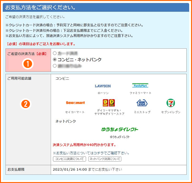Click the ファミリーマート store label
This screenshot has width=192, height=183.
click(140, 93)
